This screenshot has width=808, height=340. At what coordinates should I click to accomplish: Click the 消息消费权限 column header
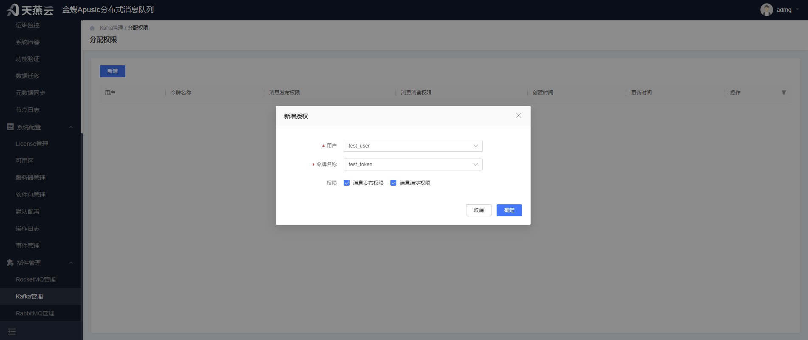[416, 92]
